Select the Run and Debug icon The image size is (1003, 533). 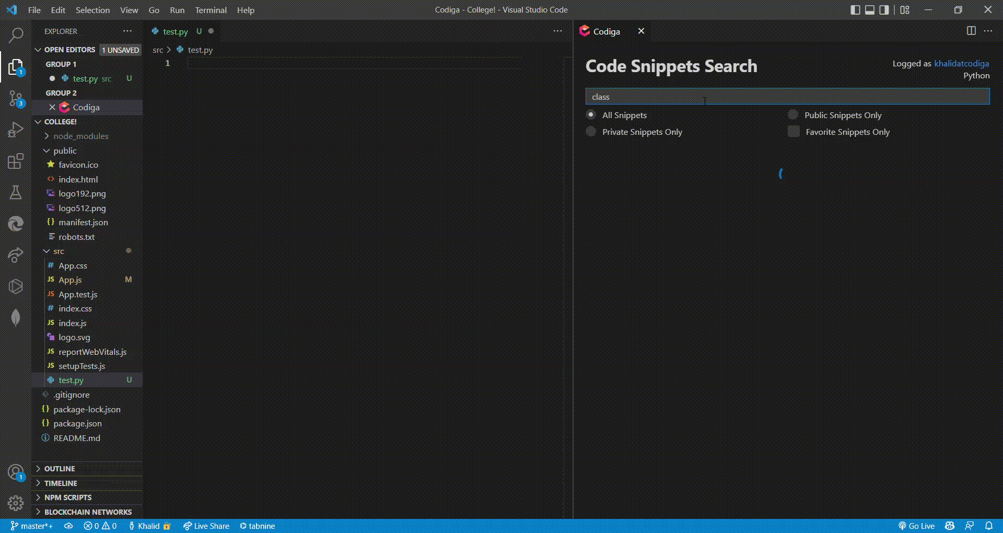(x=16, y=129)
